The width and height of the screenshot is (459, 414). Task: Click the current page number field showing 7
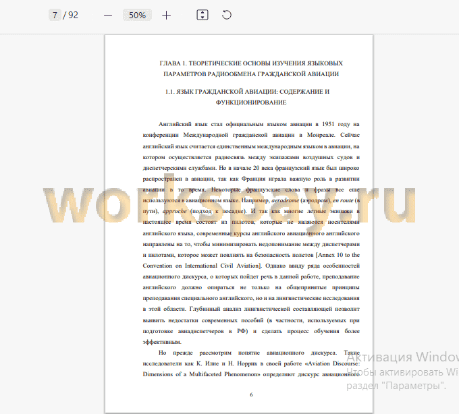click(55, 15)
